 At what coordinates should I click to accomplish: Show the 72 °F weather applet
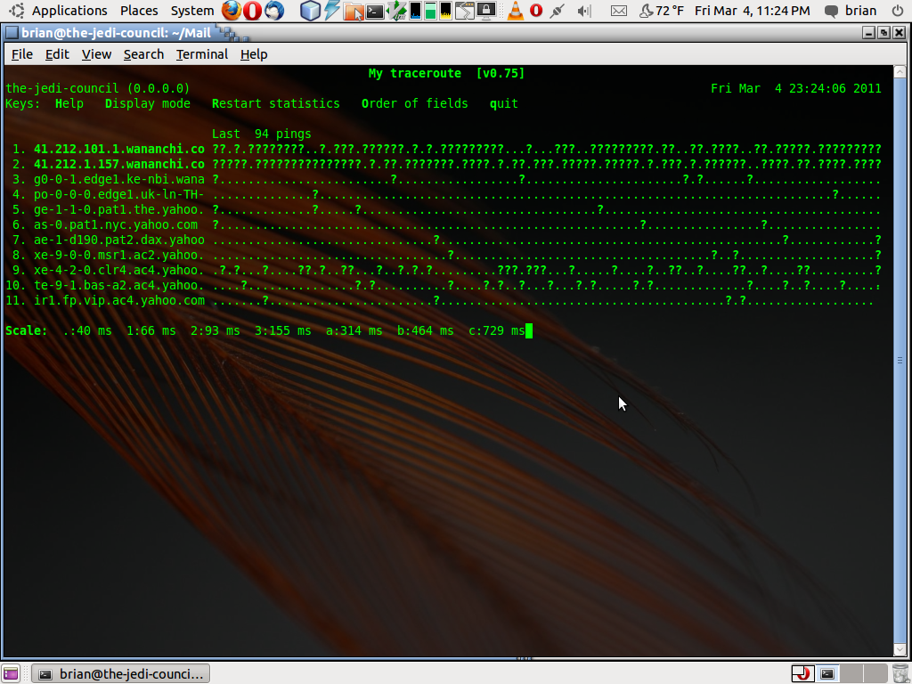click(x=662, y=11)
